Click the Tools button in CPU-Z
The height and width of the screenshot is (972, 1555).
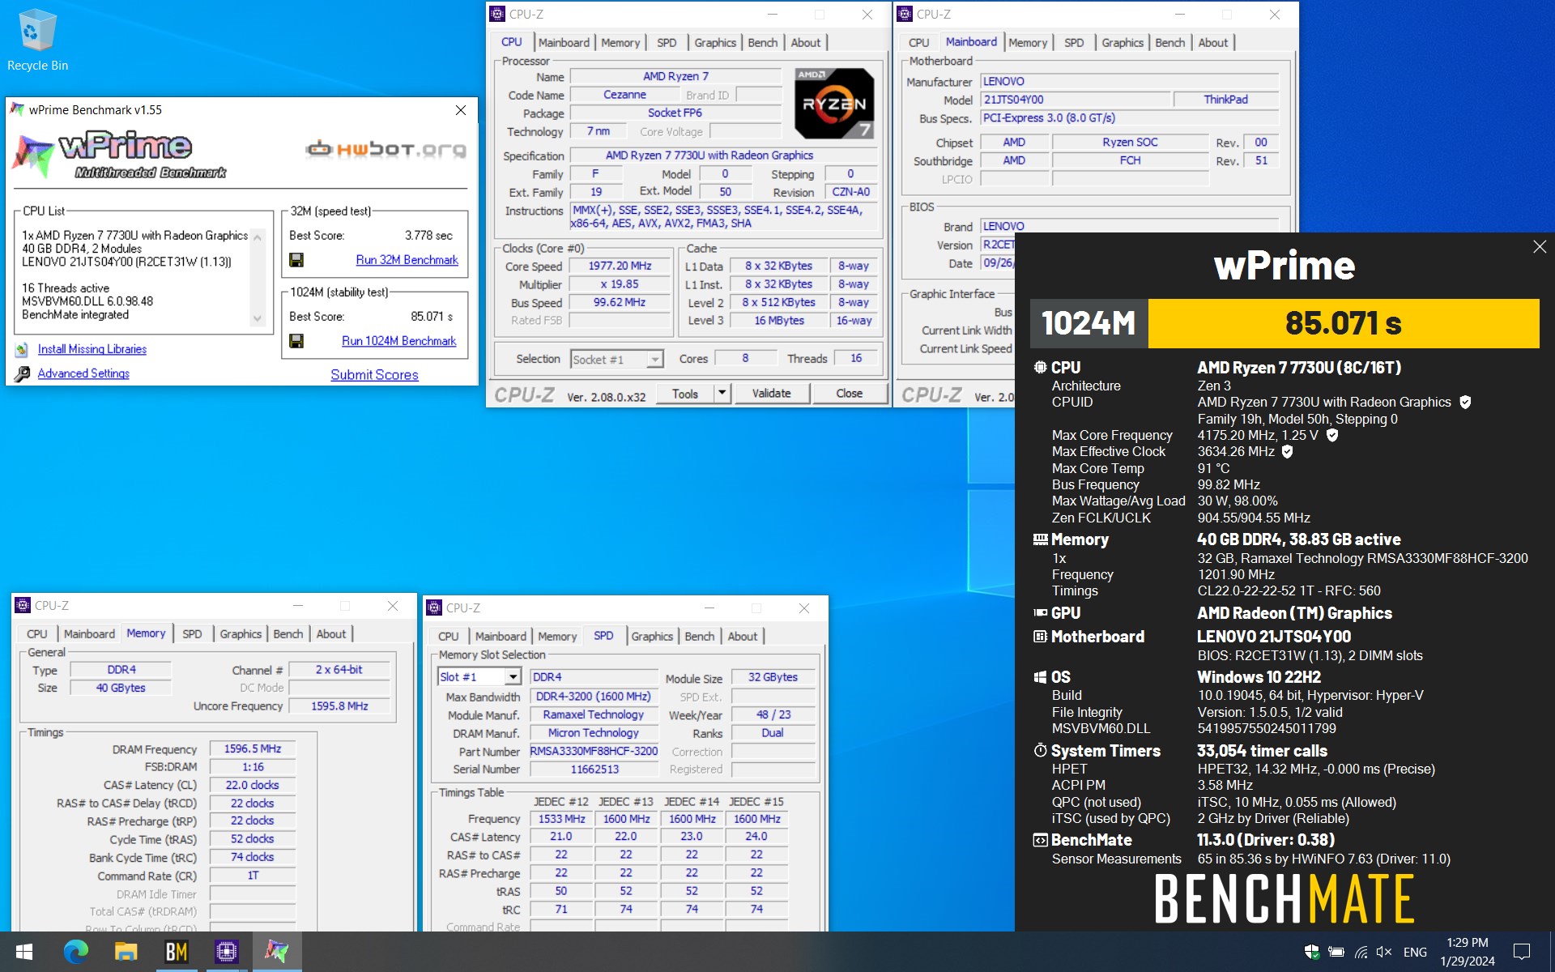(x=684, y=394)
